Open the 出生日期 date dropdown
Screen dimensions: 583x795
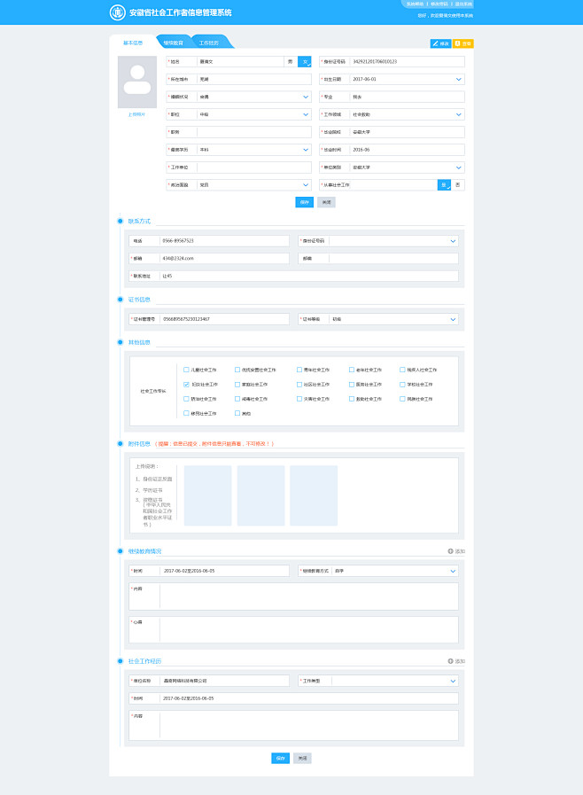pos(458,80)
